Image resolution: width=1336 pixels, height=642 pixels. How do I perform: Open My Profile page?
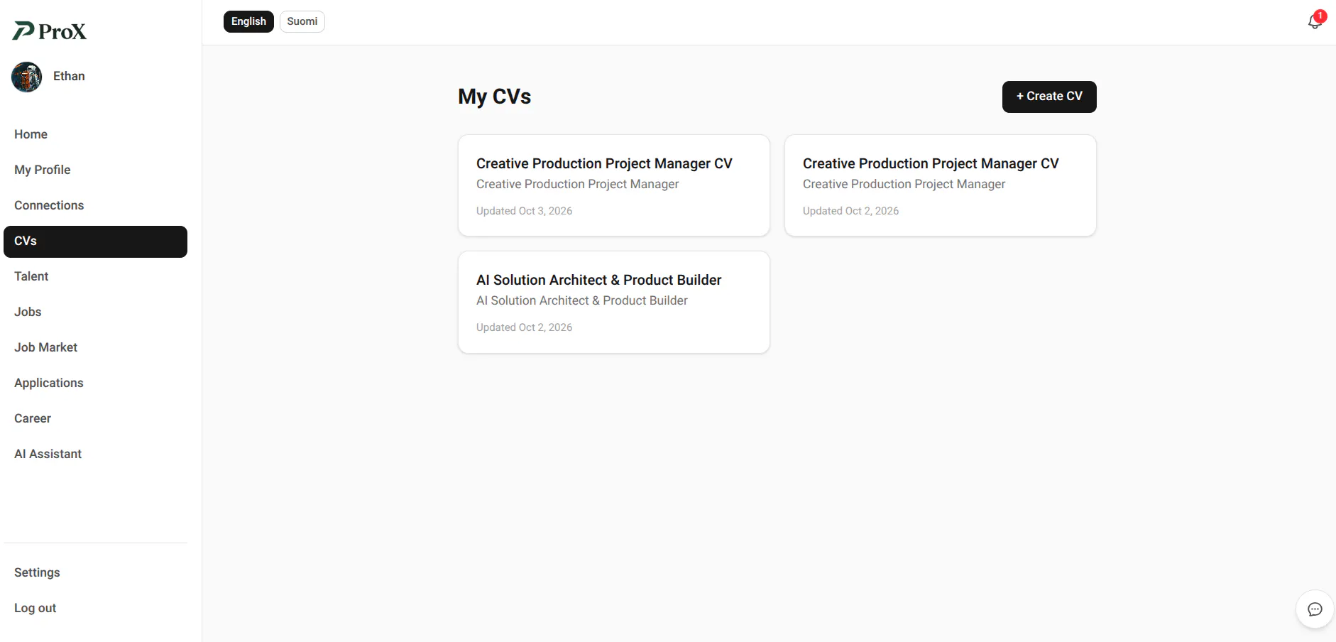95,170
